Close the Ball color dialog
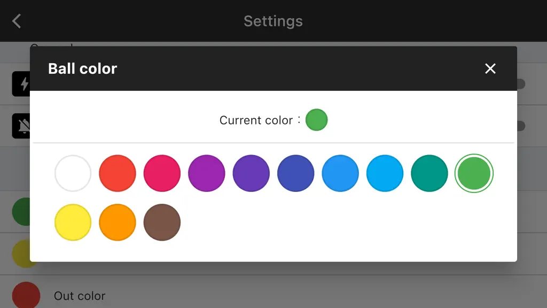This screenshot has height=308, width=547. pyautogui.click(x=490, y=68)
